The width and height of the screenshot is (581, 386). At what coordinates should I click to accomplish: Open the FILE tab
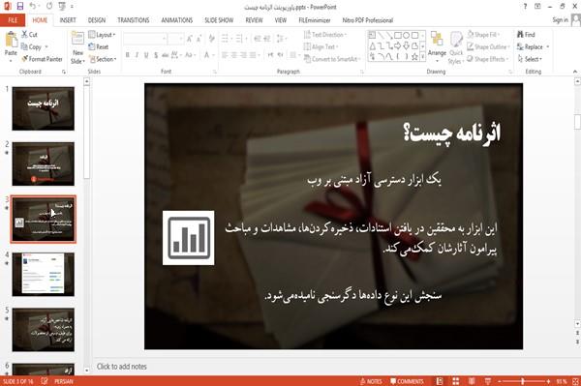(x=13, y=20)
